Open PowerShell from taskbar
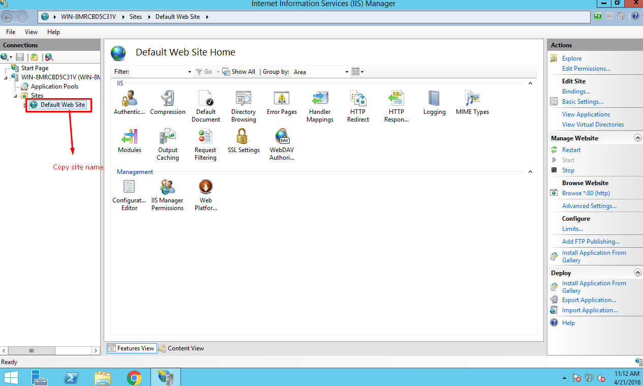This screenshot has width=643, height=386. tap(71, 377)
